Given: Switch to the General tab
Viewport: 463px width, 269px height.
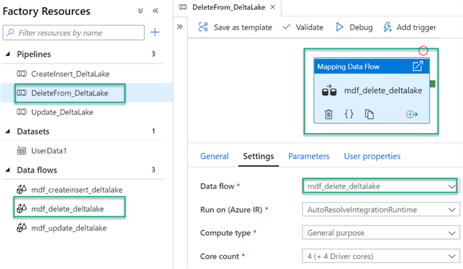Looking at the screenshot, I should coord(214,156).
